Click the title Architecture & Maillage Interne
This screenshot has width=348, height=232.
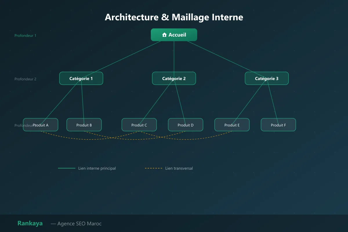click(x=174, y=17)
